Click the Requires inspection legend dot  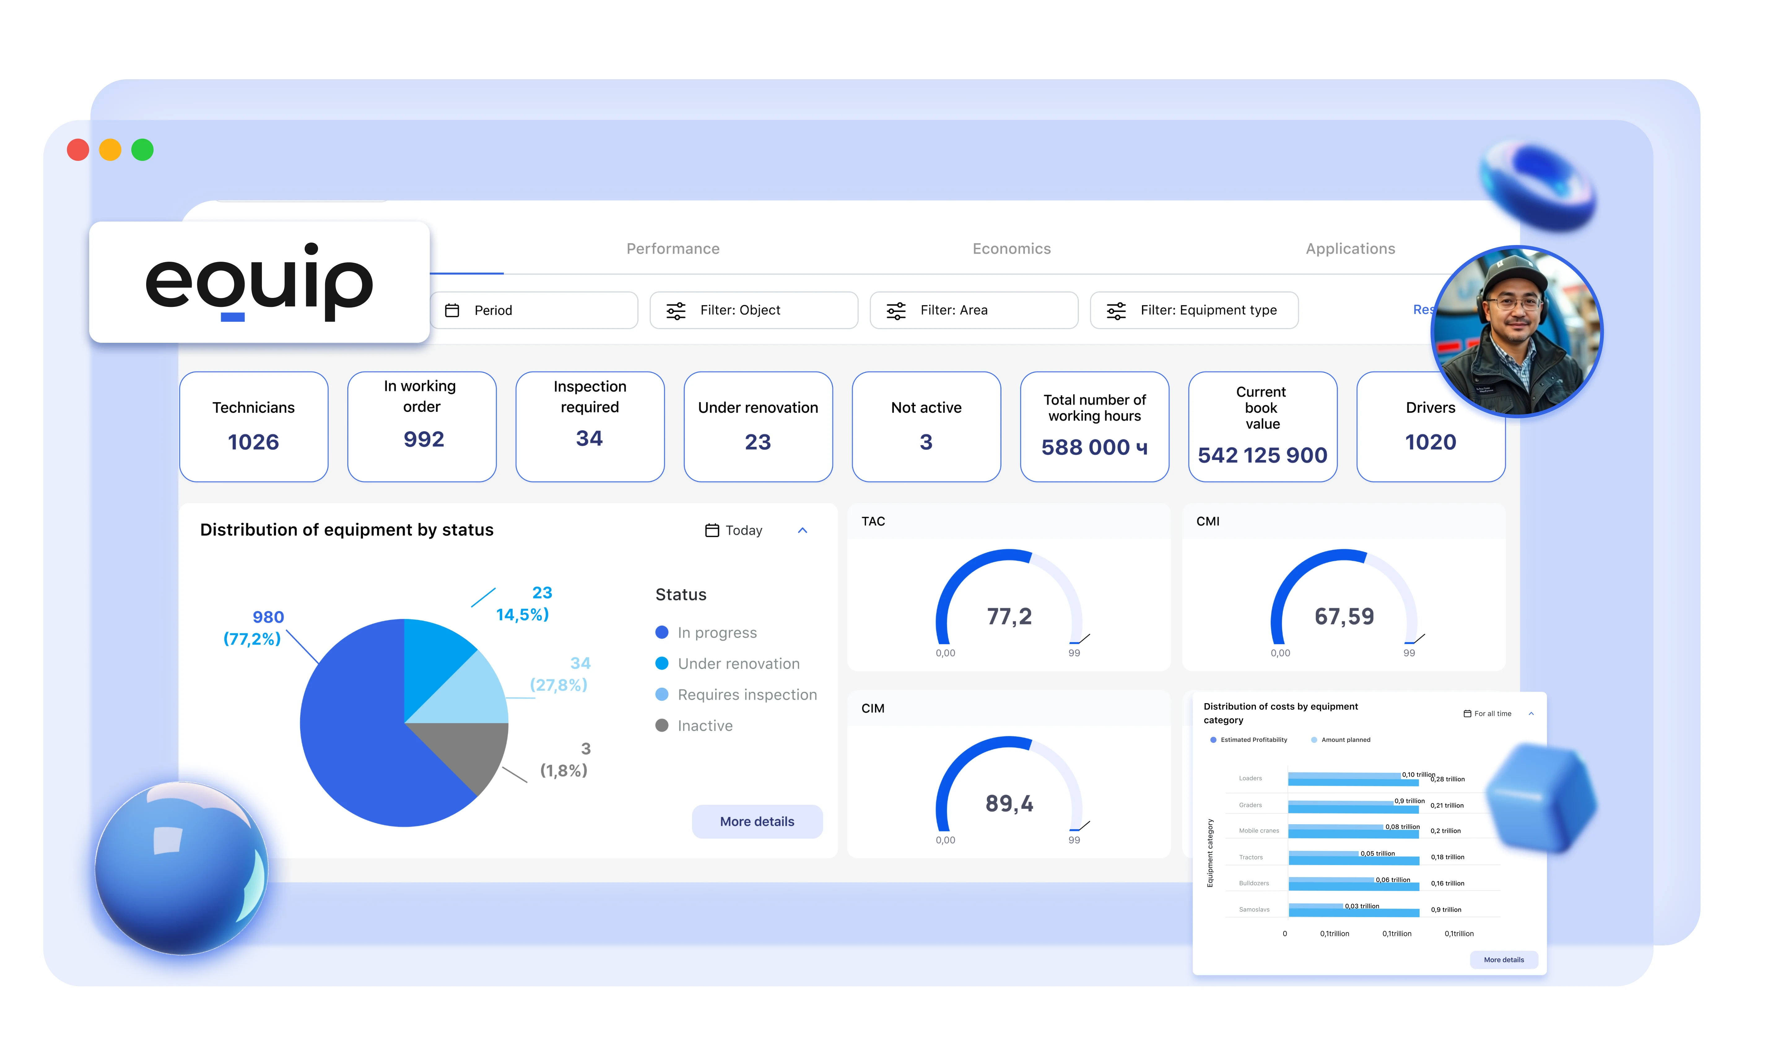click(x=661, y=694)
